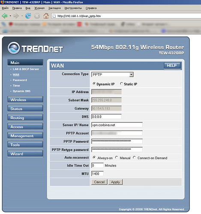Open the Time settings link
The height and width of the screenshot is (214, 201).
coord(16,86)
